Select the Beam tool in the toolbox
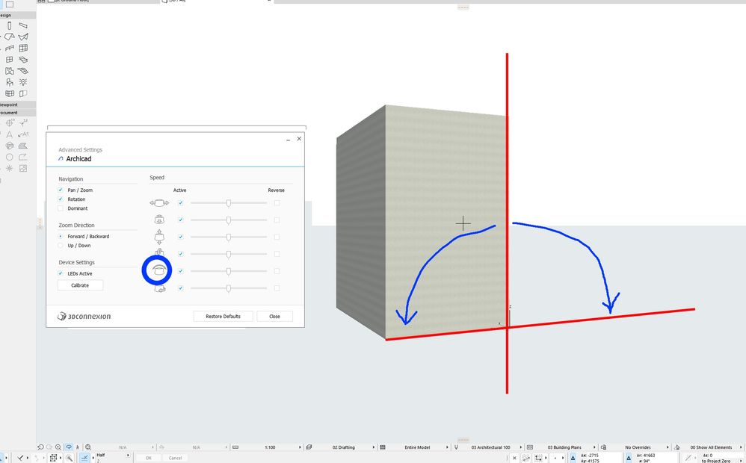Image resolution: width=746 pixels, height=463 pixels. [23, 25]
